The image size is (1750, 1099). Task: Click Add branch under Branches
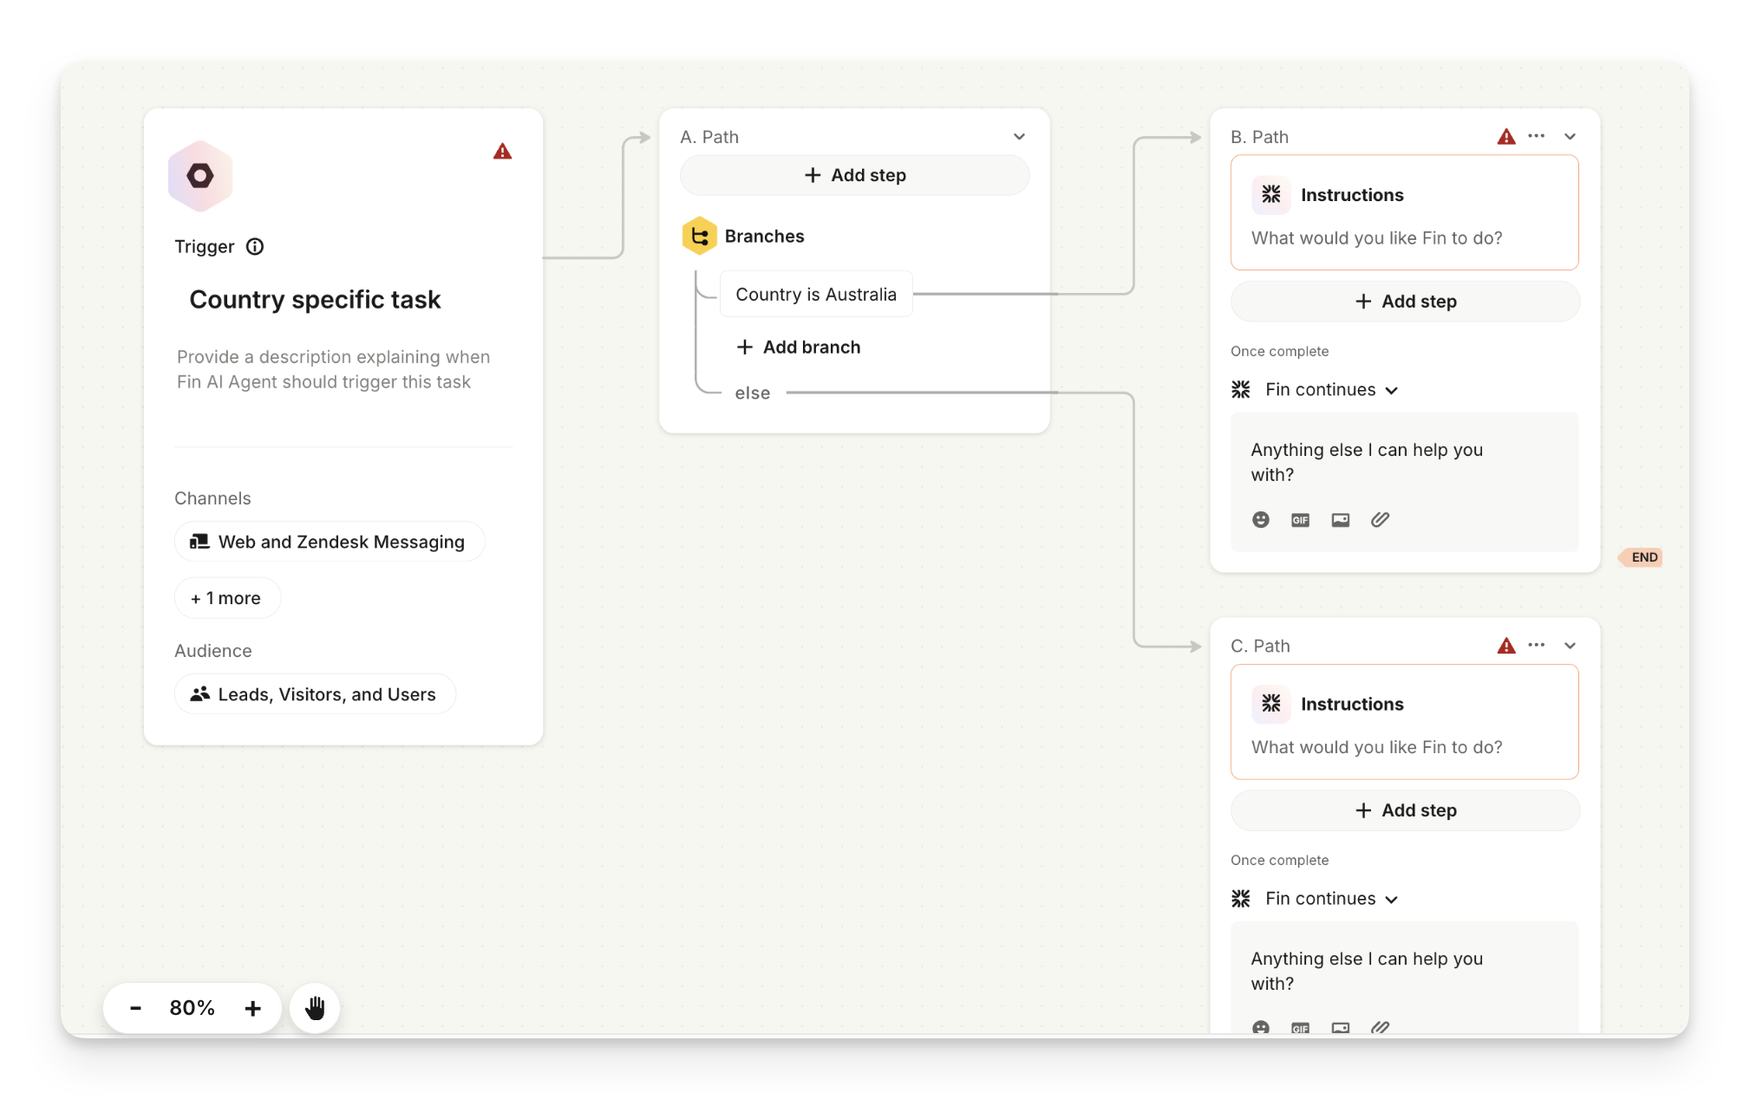[x=798, y=348]
